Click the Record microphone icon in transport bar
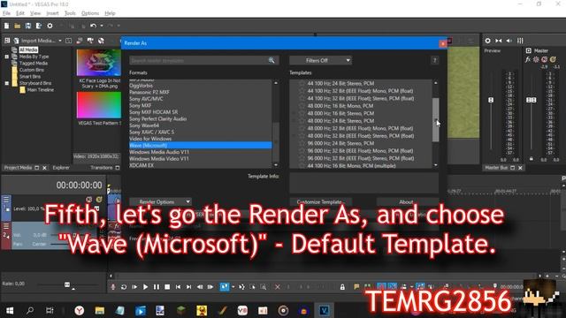Screen dimensions: 566x318 113,287
